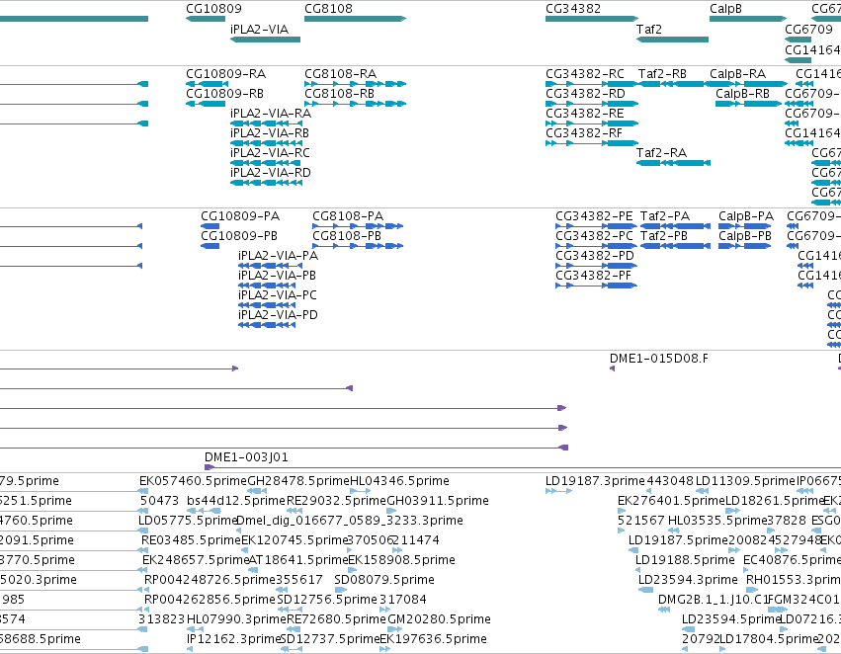Click EST LD19187.3prime label
The width and height of the screenshot is (841, 654).
(595, 481)
